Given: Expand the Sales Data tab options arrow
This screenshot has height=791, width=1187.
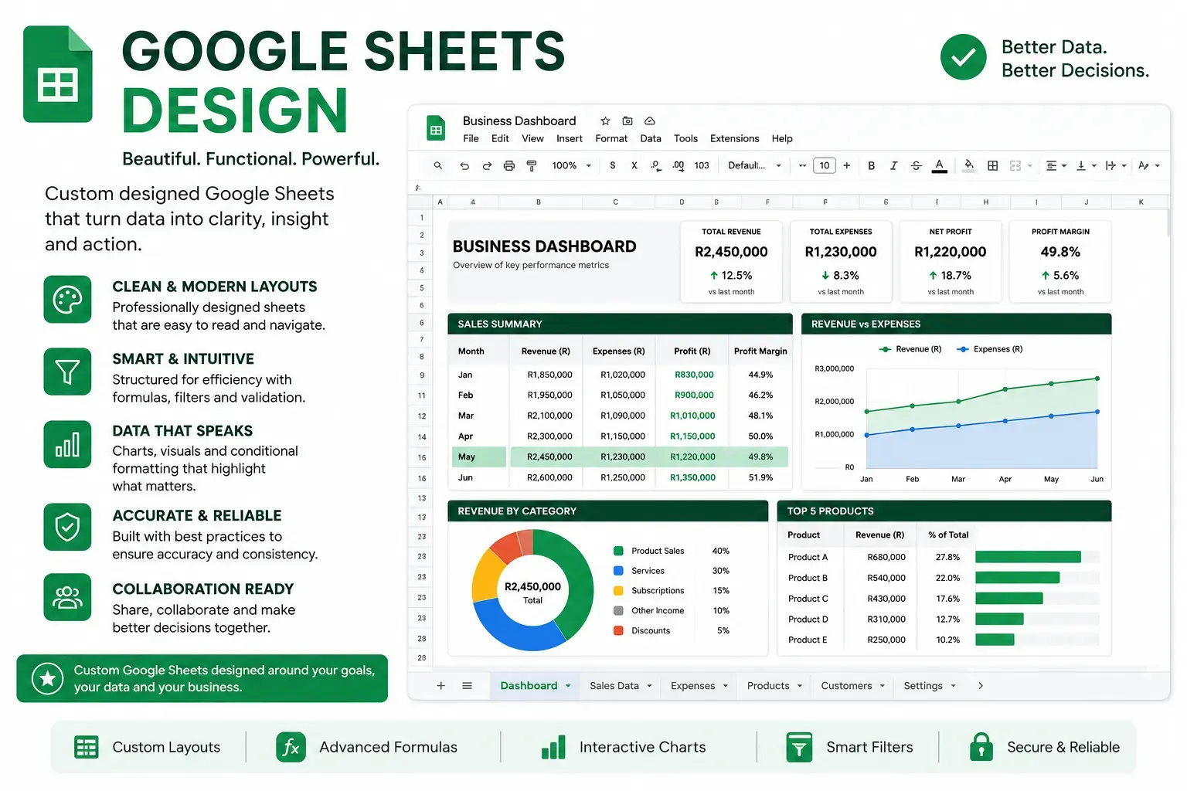Looking at the screenshot, I should [649, 686].
